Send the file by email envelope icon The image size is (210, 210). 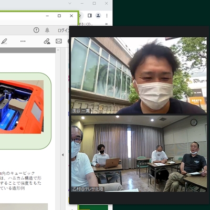pos(59,41)
